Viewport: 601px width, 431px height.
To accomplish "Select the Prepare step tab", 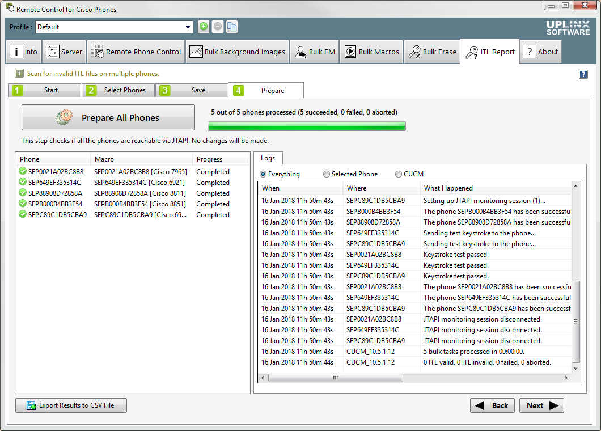I will click(266, 91).
